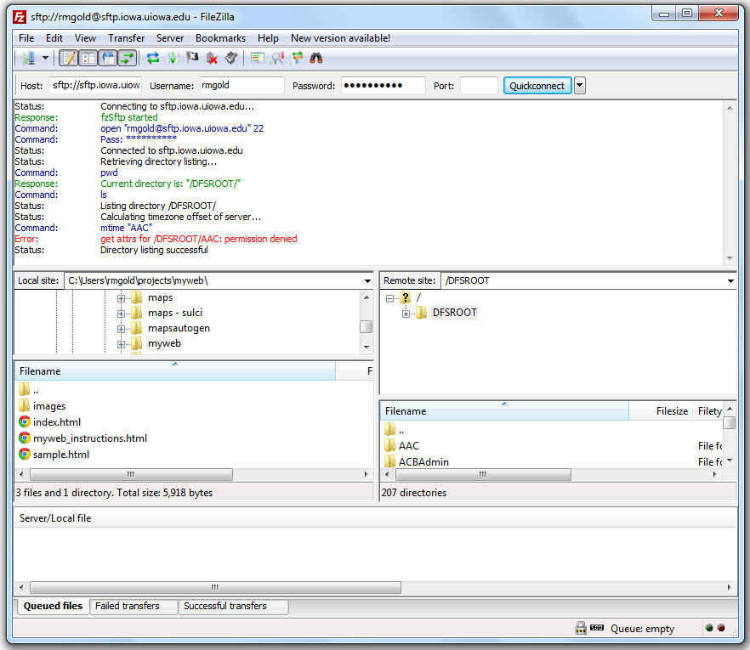Sort local files by Filename column
This screenshot has width=750, height=650.
[175, 370]
